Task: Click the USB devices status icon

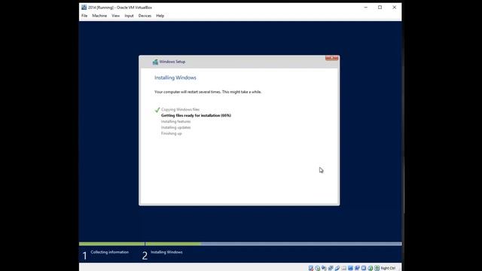Action: 337,268
